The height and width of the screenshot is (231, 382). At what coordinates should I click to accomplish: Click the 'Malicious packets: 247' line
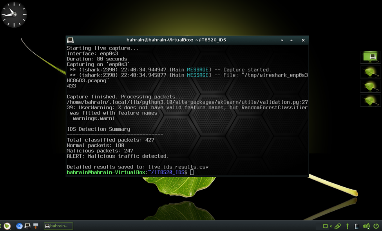pos(100,151)
